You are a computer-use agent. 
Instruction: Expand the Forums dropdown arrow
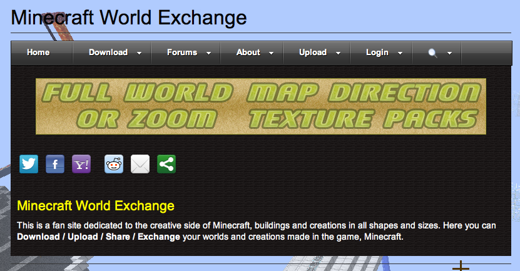click(x=208, y=53)
